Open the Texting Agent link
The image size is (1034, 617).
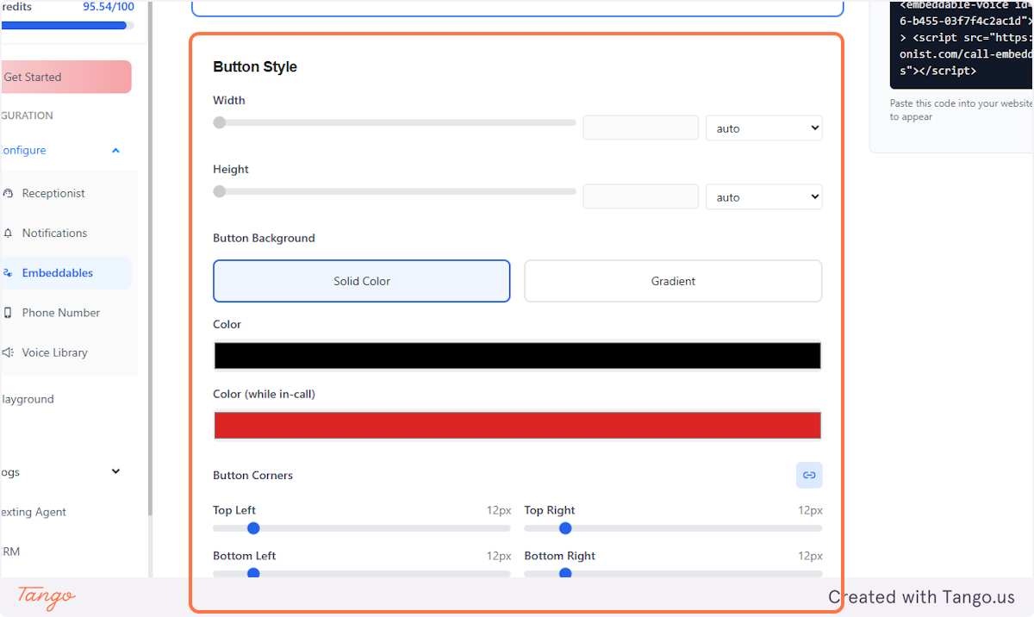[33, 512]
